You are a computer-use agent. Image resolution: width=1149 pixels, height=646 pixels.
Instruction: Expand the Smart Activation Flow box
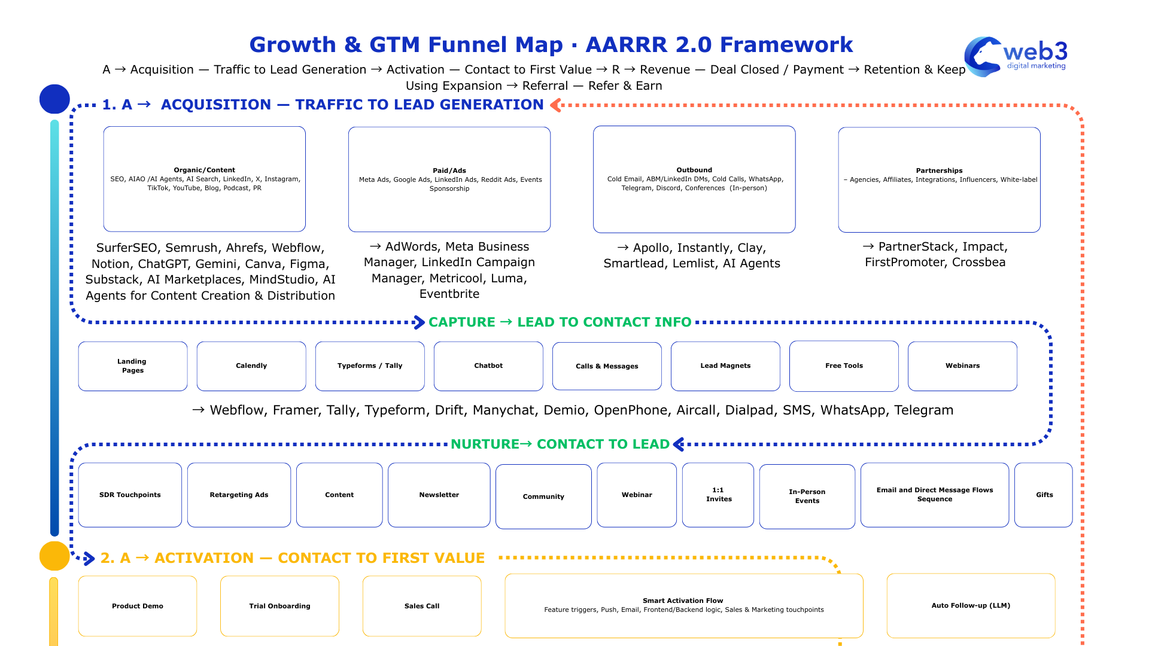click(x=683, y=605)
